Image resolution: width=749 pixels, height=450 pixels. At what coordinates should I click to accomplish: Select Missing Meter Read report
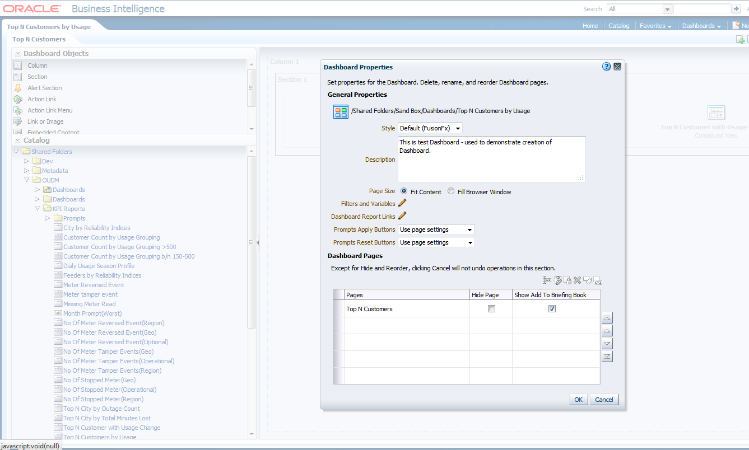coord(90,304)
